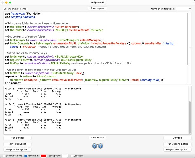The width and height of the screenshot is (195, 158).
Task: Click the left Swap With Clipboard button
Action: tap(17, 149)
